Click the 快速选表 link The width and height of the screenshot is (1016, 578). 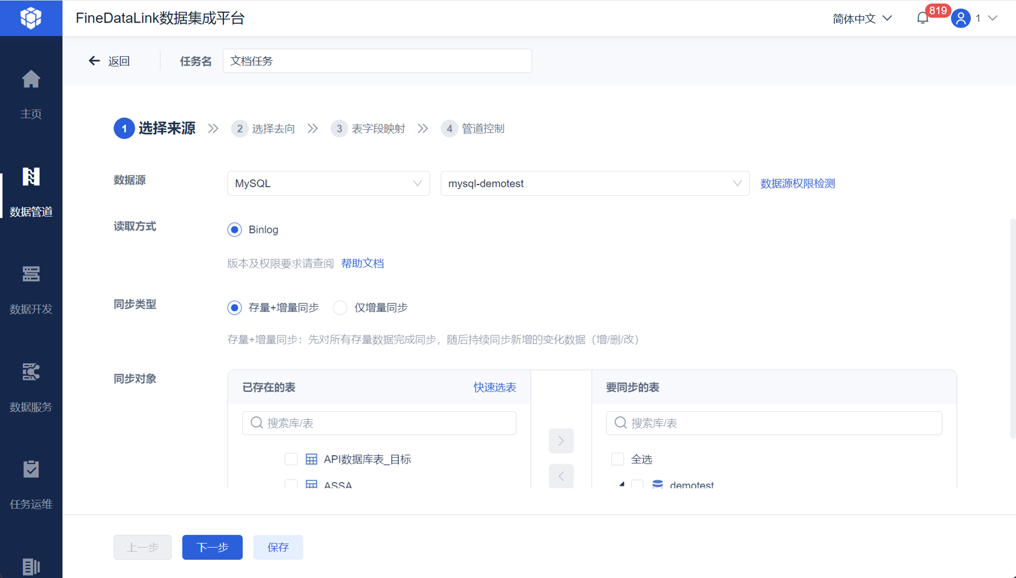click(494, 387)
